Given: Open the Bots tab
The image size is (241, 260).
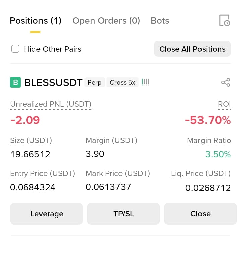Looking at the screenshot, I should [160, 21].
